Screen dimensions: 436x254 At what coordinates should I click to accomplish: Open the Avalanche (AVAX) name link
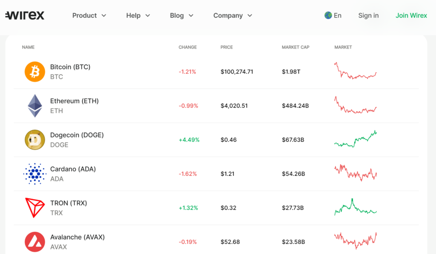[x=77, y=237]
